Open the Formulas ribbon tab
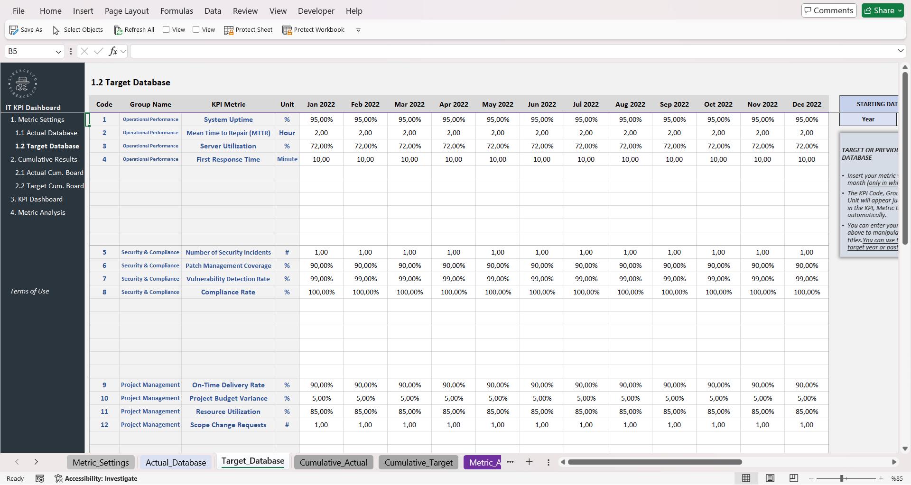The width and height of the screenshot is (911, 485). (x=176, y=10)
